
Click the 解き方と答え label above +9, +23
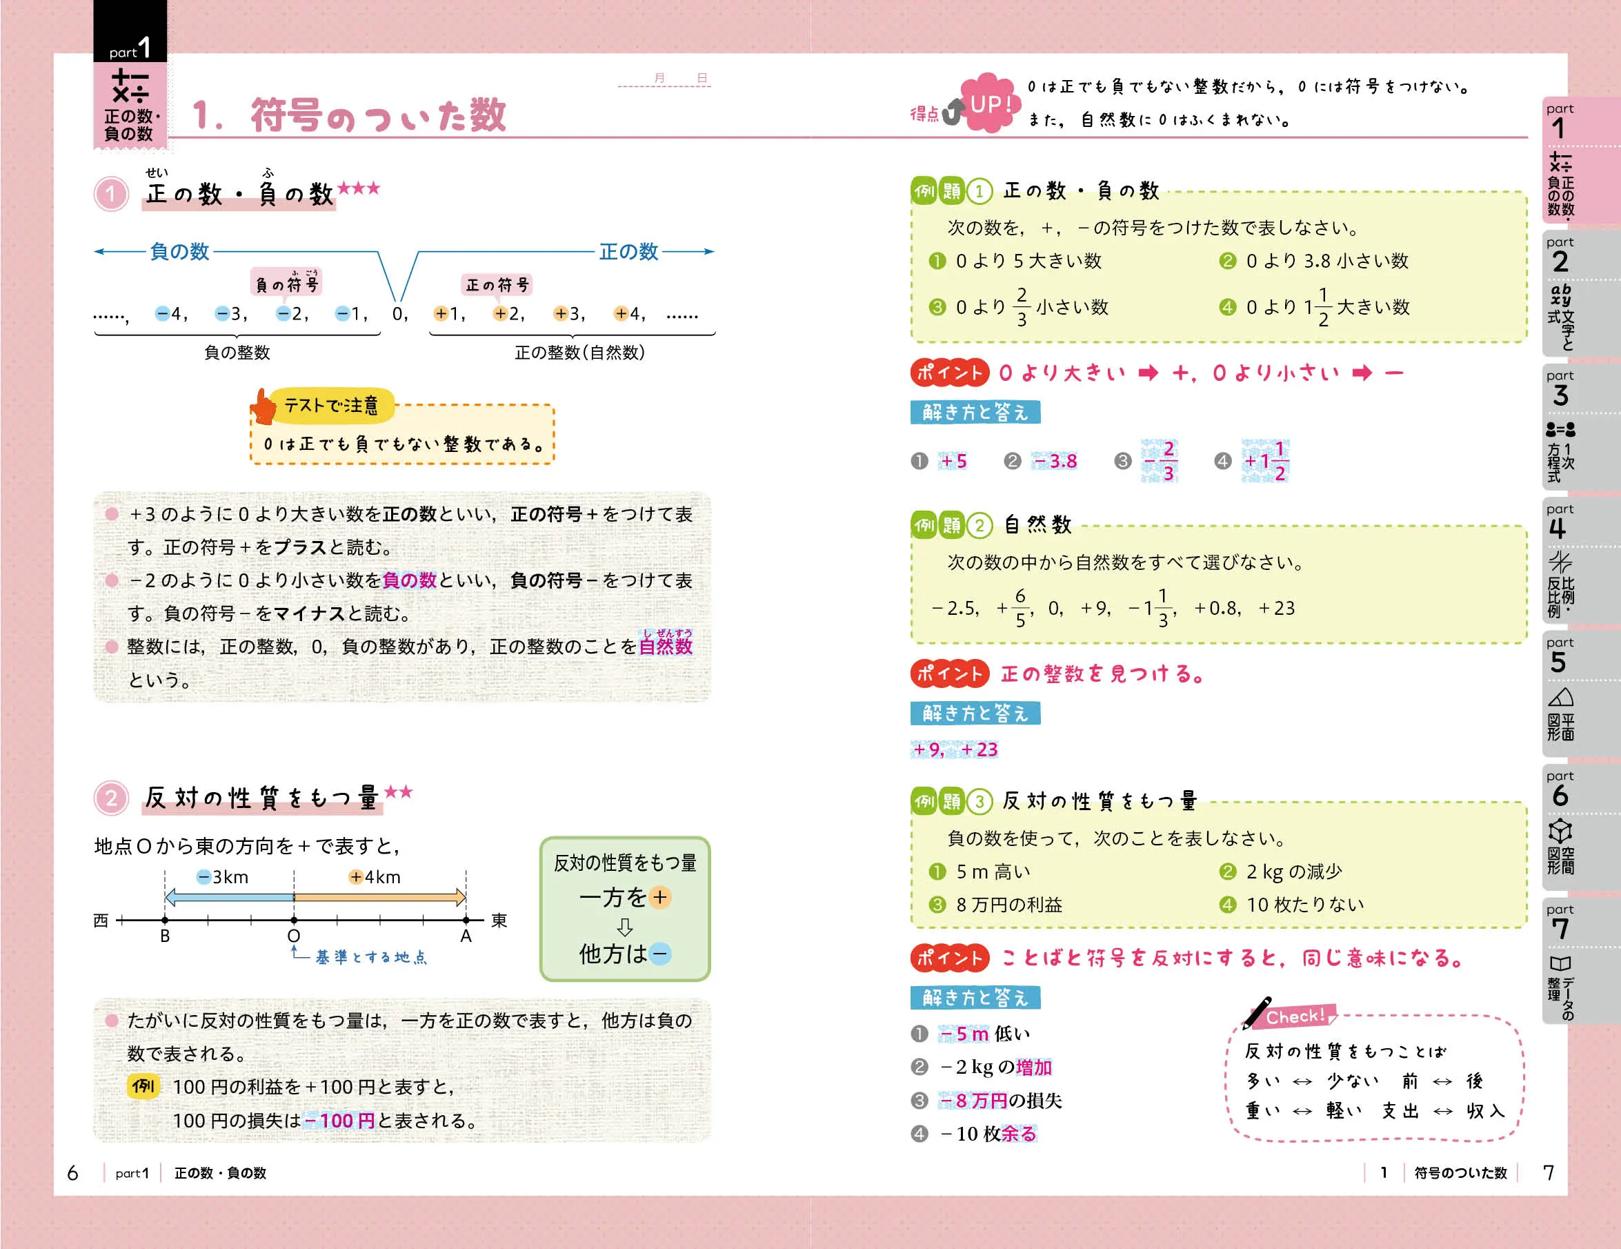975,713
